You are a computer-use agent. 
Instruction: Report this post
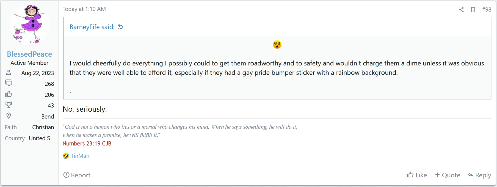pos(77,175)
